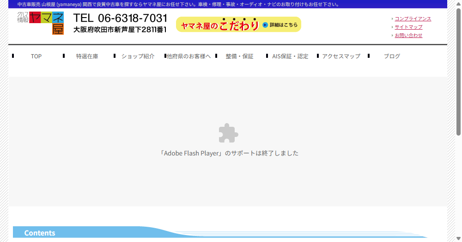The width and height of the screenshot is (462, 242).
Task: Open the コンプライアンス link
Action: [413, 19]
